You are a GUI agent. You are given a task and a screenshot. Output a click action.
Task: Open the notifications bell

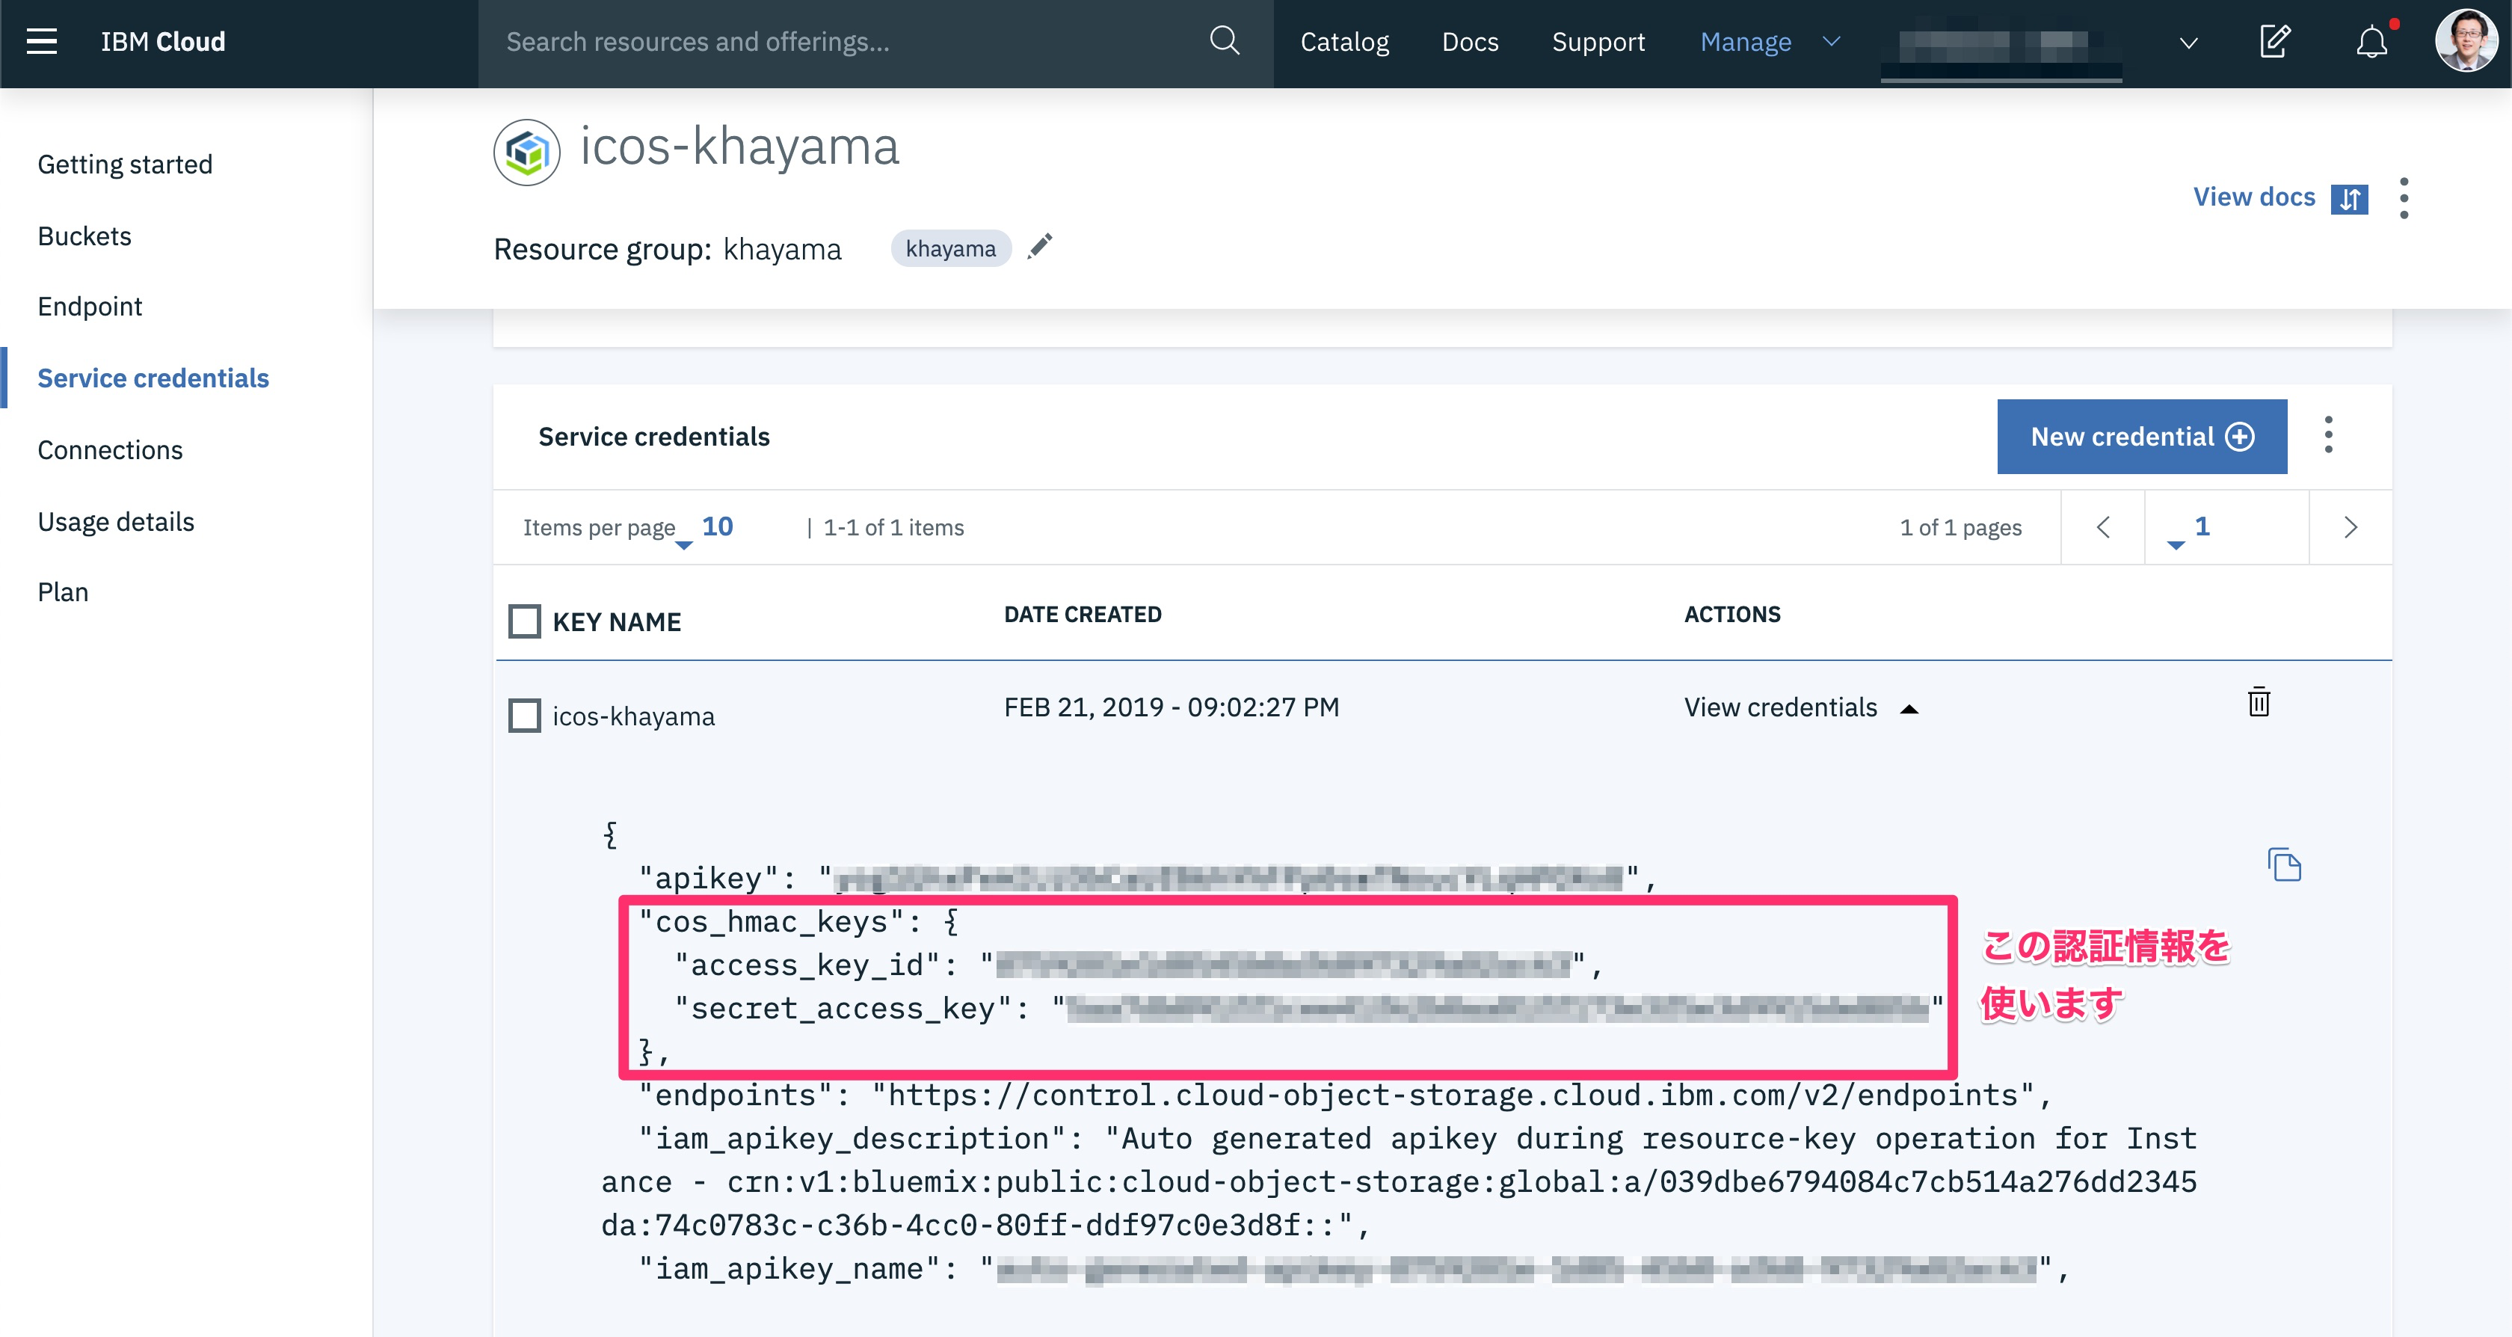(x=2371, y=42)
